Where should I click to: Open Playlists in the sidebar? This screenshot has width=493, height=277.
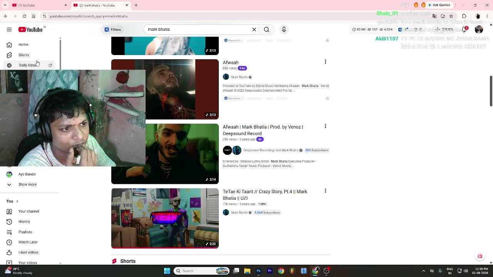[30, 232]
